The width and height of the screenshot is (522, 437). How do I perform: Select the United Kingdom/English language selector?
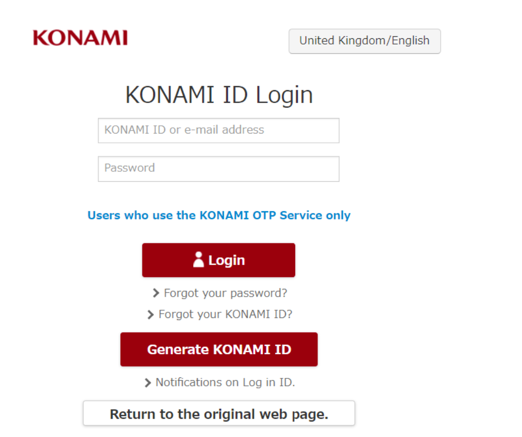click(x=364, y=41)
